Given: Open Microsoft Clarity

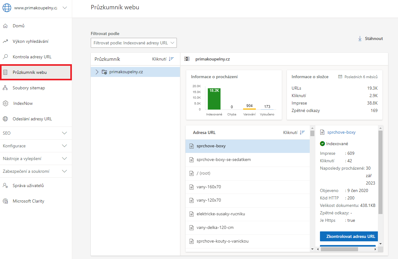Looking at the screenshot, I should pos(36,201).
